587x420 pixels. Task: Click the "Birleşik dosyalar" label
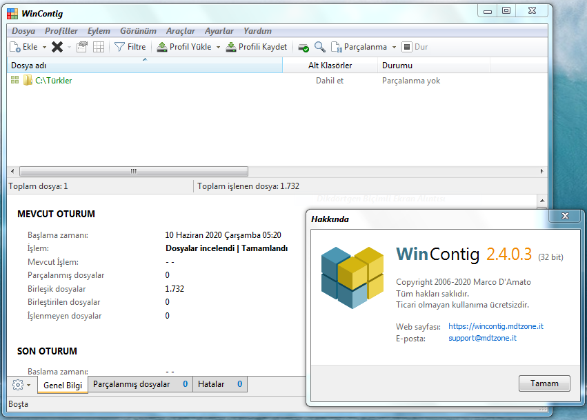(57, 289)
